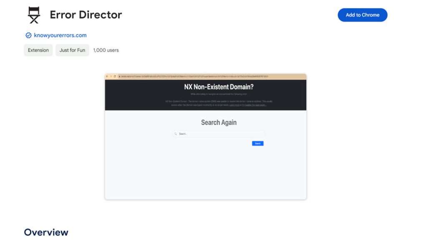The height and width of the screenshot is (251, 427).
Task: Click the Add to Chrome button
Action: [362, 15]
